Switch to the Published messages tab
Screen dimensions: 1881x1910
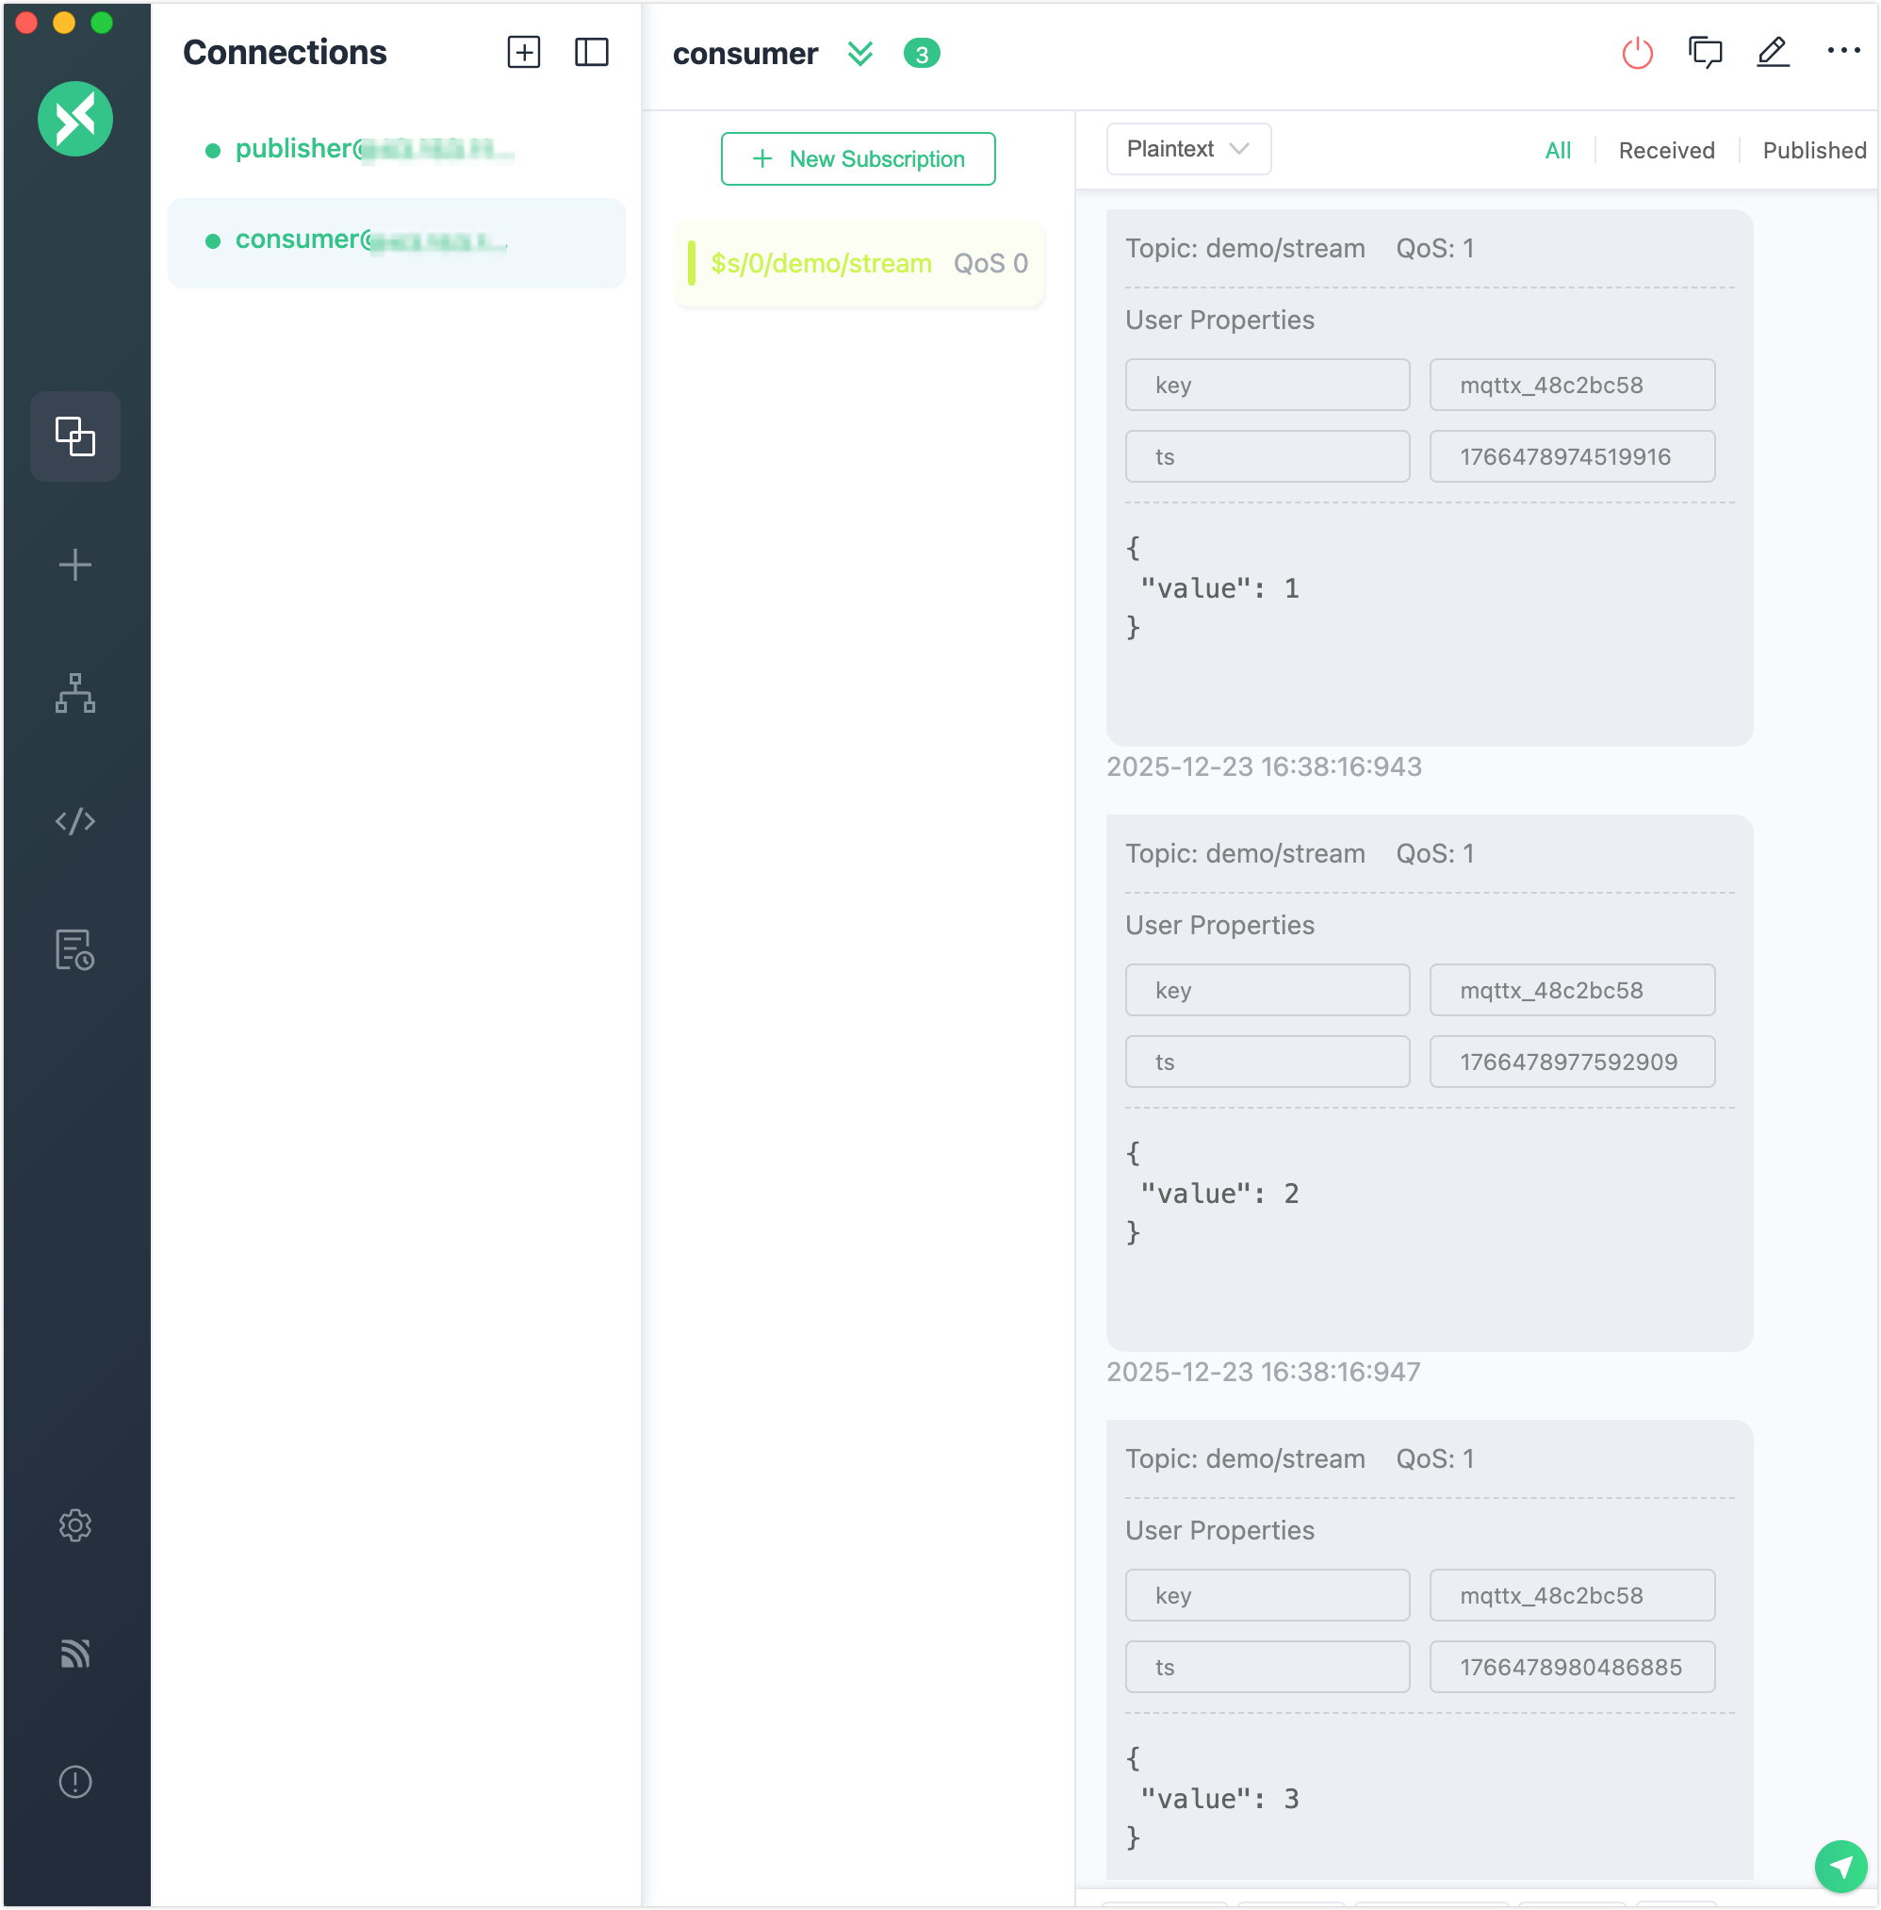tap(1814, 150)
